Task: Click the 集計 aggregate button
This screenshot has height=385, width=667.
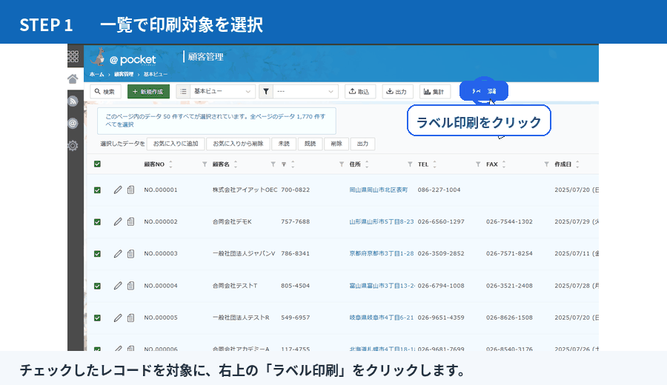Action: pos(435,91)
